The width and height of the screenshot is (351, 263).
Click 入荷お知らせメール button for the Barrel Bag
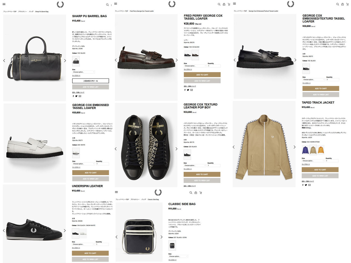coord(90,81)
